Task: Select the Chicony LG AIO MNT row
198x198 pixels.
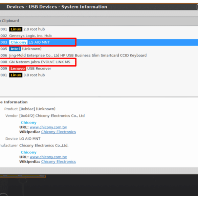Action: pos(99,42)
